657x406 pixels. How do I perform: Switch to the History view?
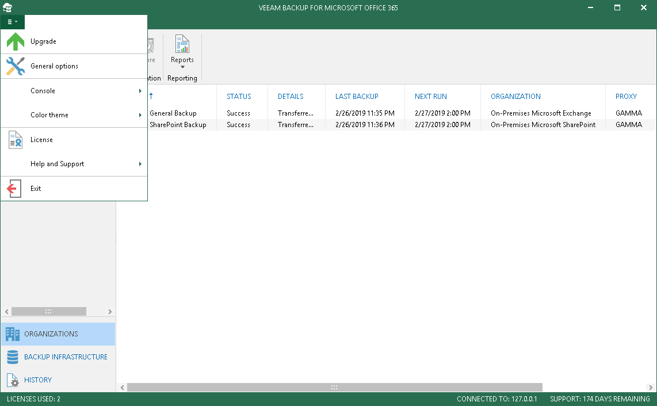[x=58, y=380]
